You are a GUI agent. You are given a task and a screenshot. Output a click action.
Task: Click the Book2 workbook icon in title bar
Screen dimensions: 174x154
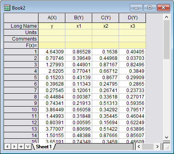[x=7, y=8]
